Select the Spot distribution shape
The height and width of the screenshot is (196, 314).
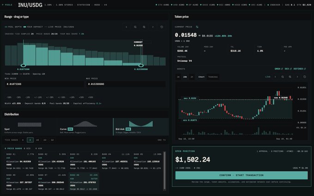[30, 127]
